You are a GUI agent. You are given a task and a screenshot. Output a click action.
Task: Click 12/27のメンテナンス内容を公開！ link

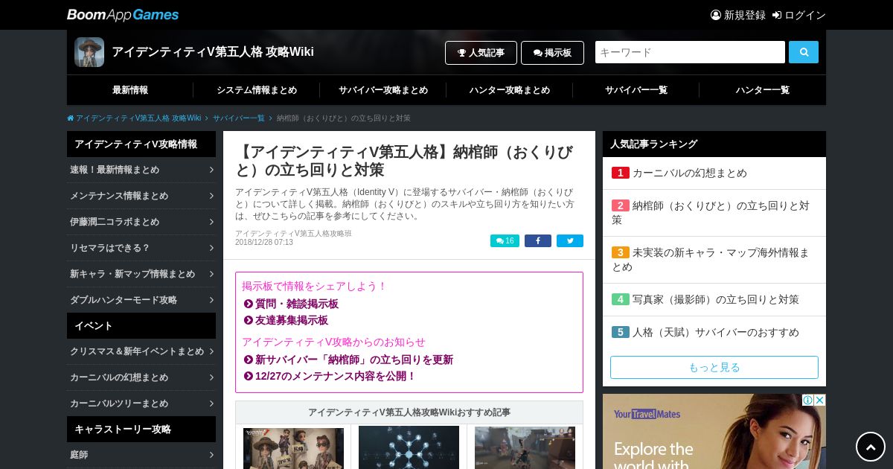(x=335, y=376)
